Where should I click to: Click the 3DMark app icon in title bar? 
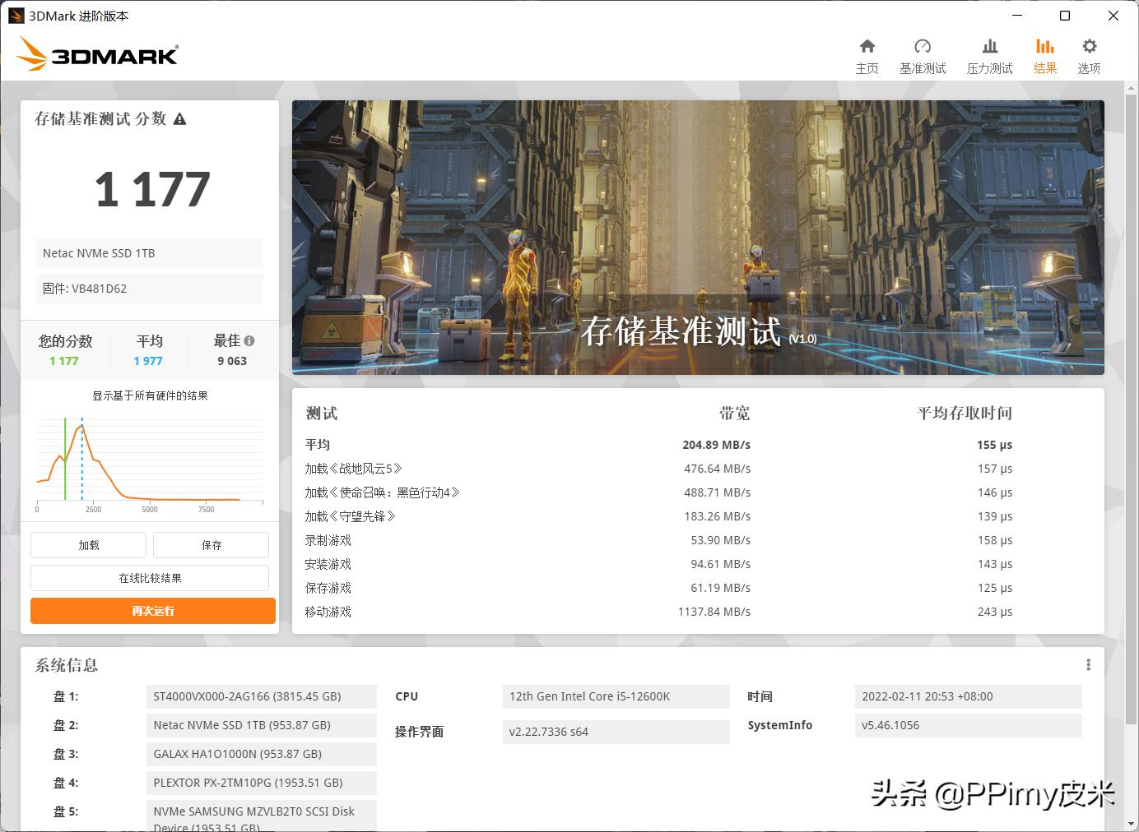[x=15, y=15]
